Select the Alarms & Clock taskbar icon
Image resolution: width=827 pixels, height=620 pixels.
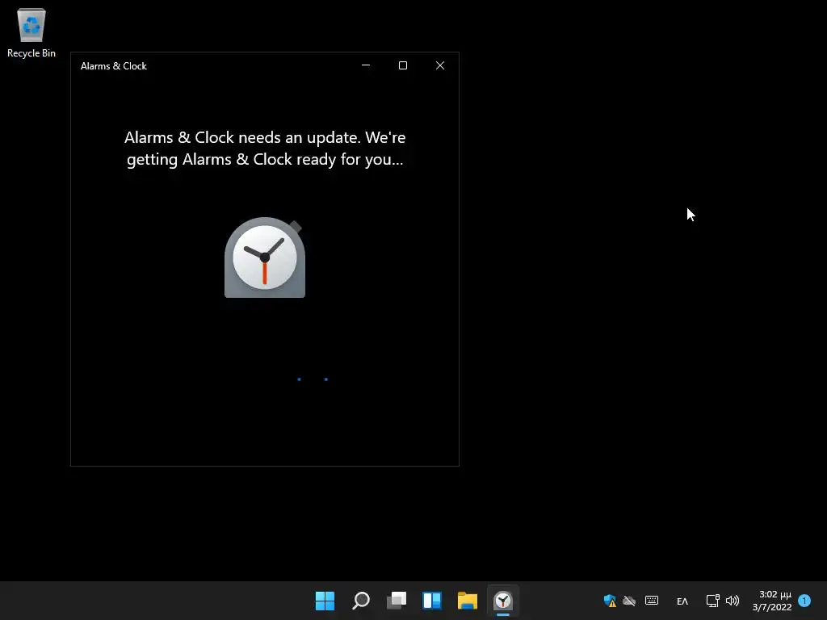pyautogui.click(x=503, y=601)
